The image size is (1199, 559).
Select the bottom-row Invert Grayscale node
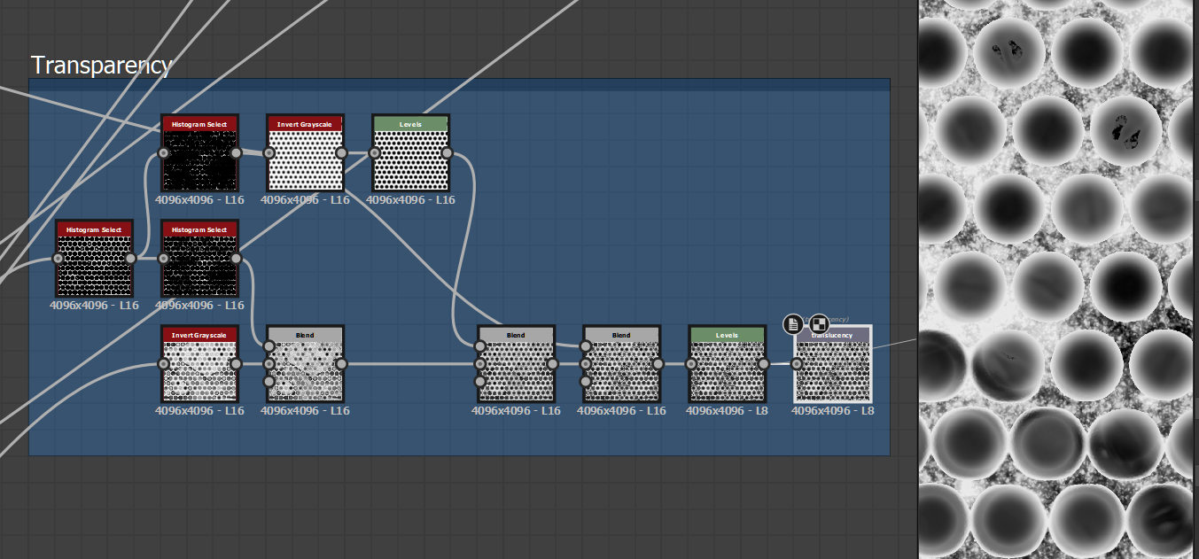tap(200, 364)
